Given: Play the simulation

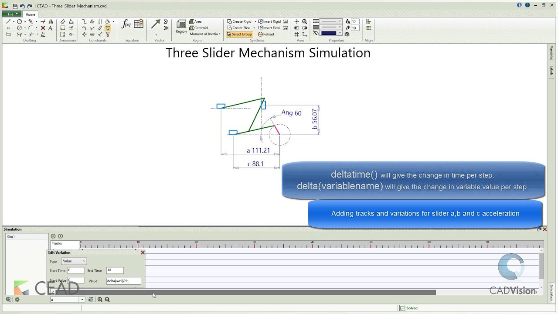Looking at the screenshot, I should point(53,236).
